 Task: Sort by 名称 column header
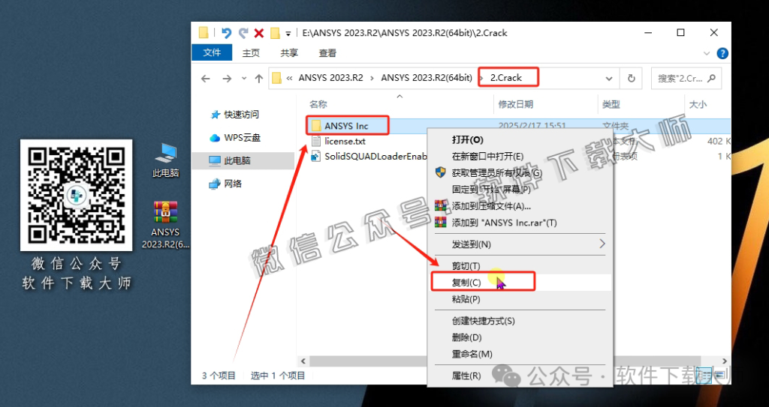click(x=318, y=104)
